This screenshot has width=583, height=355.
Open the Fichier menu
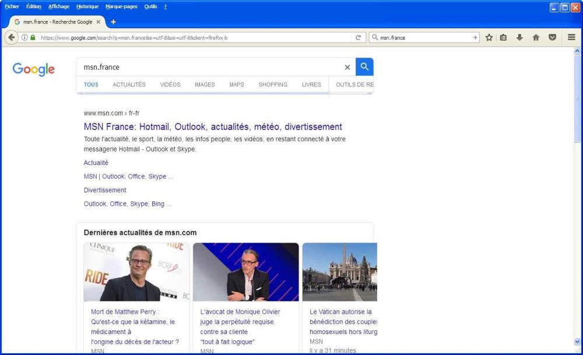point(12,6)
